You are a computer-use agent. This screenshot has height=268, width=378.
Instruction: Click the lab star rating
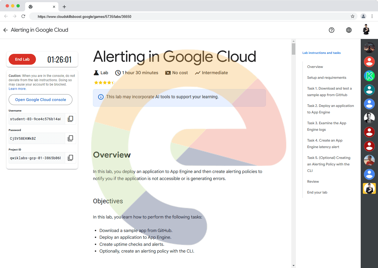coord(104,83)
